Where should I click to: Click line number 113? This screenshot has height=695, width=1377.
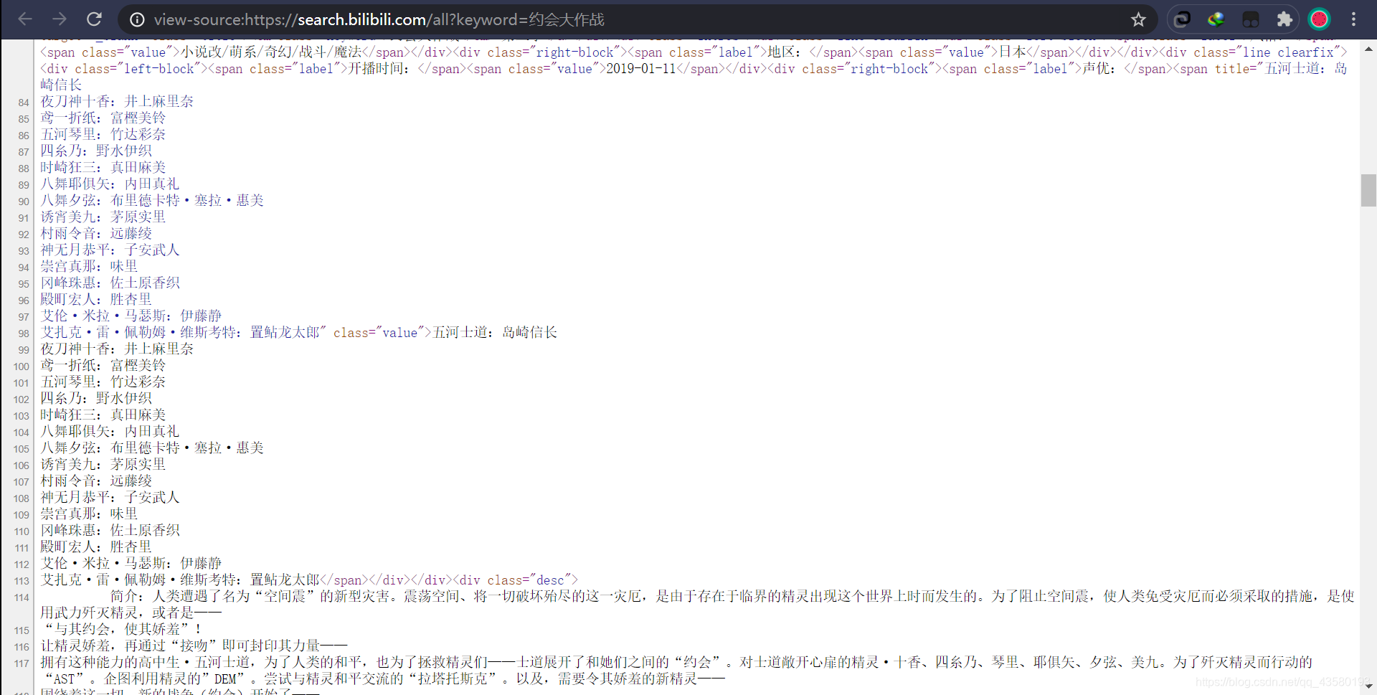(22, 581)
